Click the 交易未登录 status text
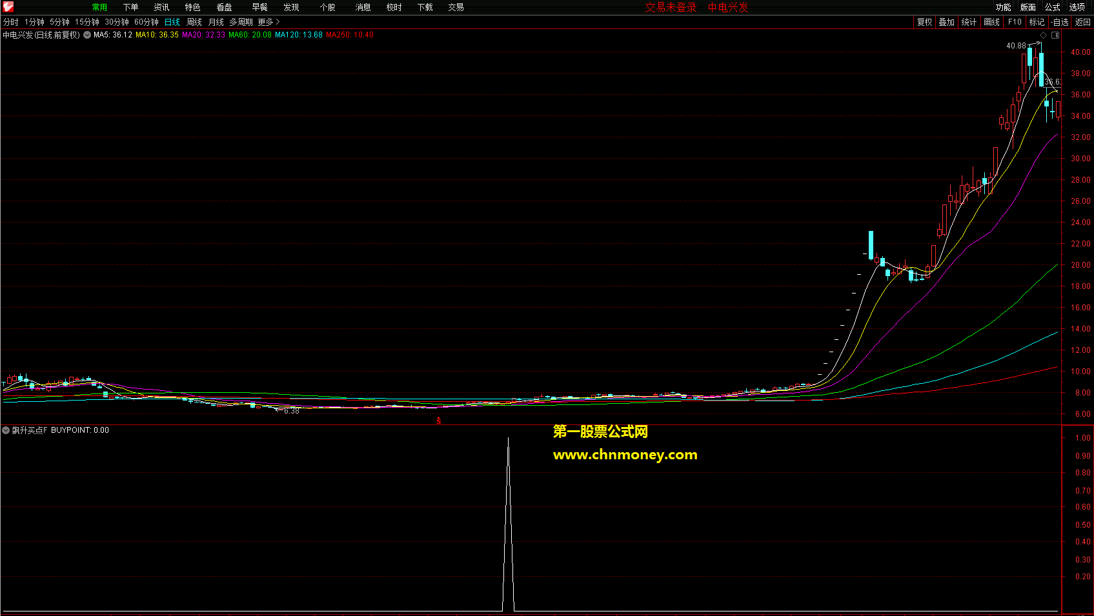 click(671, 7)
